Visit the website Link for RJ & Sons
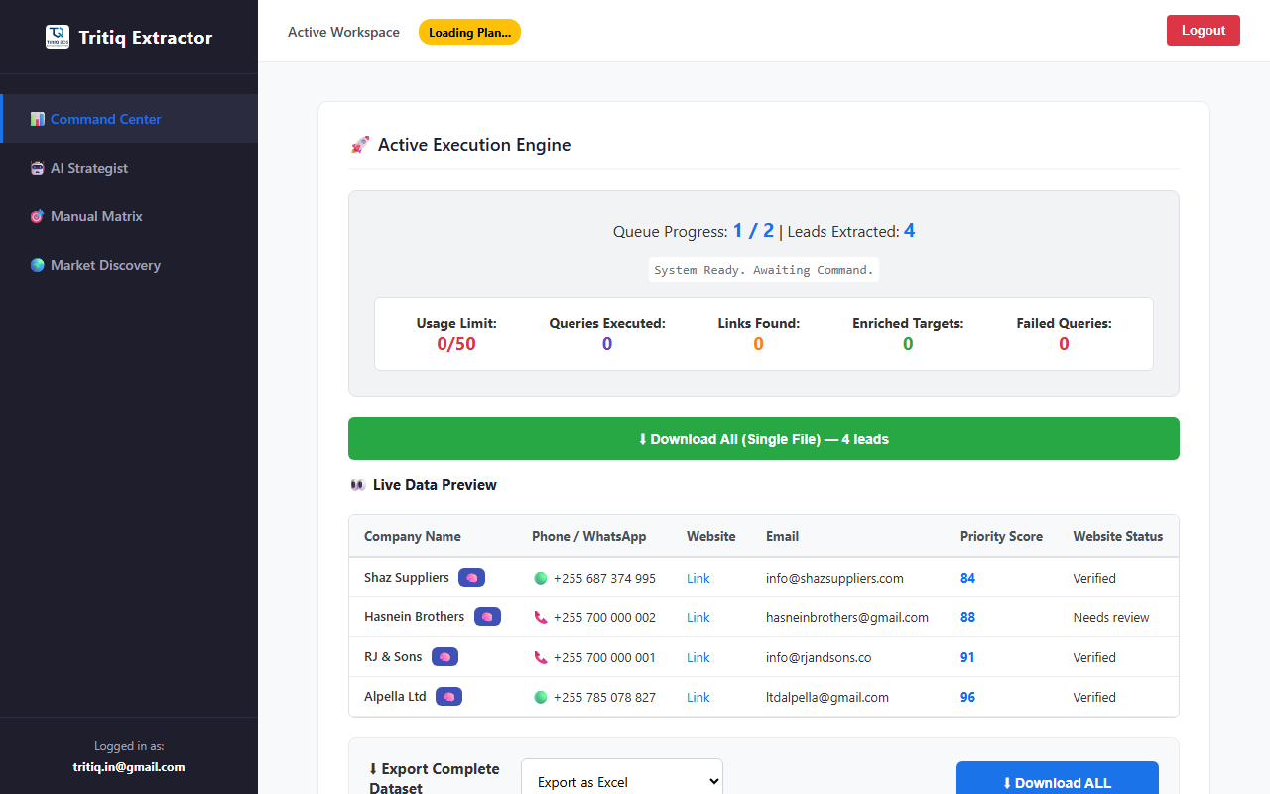This screenshot has height=794, width=1270. [698, 657]
